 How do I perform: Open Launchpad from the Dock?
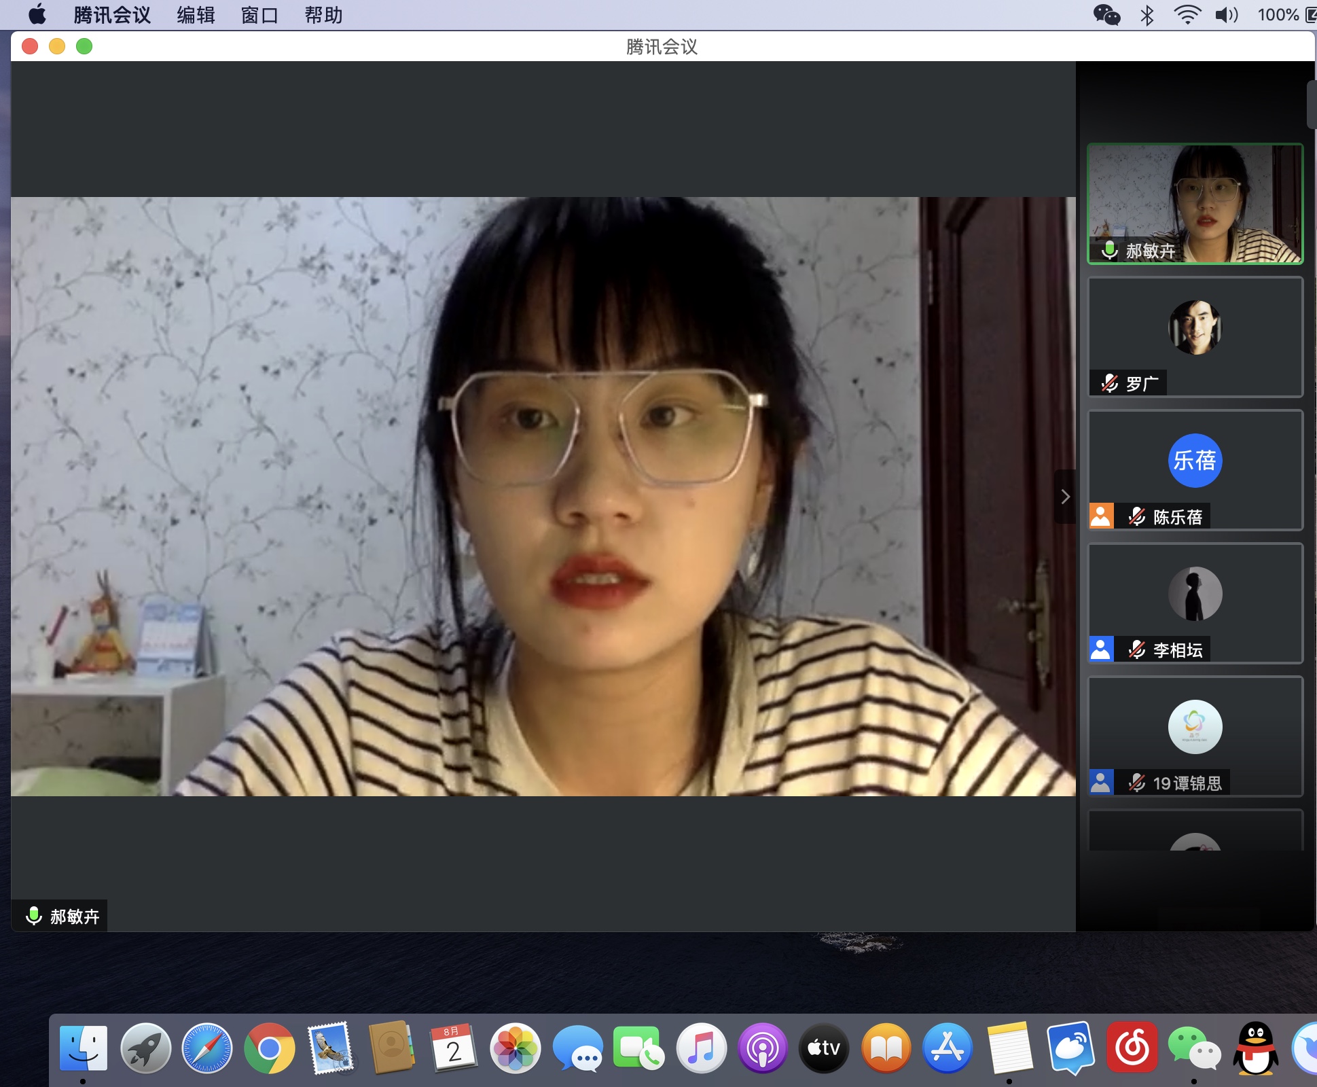(145, 1048)
